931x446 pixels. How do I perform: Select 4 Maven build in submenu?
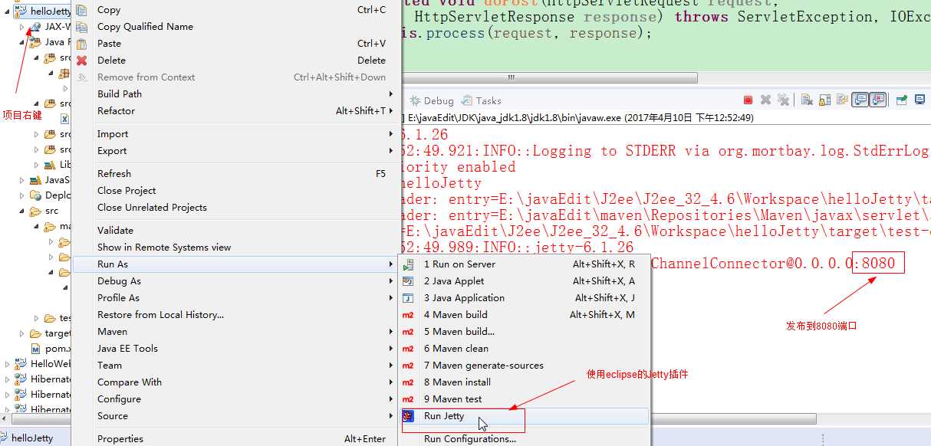pyautogui.click(x=525, y=315)
